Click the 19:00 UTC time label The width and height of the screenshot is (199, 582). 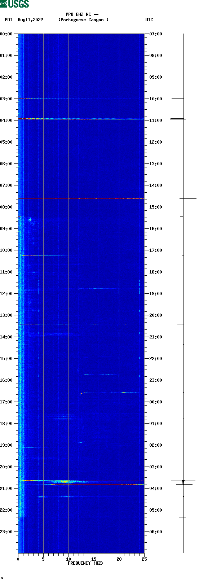tap(156, 294)
